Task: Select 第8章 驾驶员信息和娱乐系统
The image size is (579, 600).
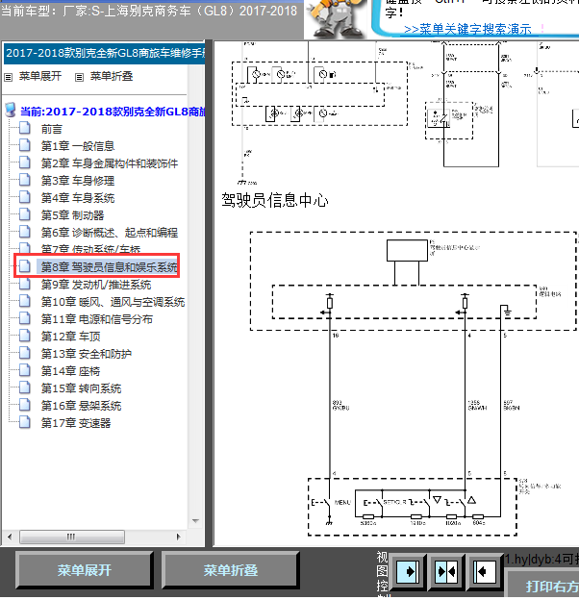Action: pos(110,266)
